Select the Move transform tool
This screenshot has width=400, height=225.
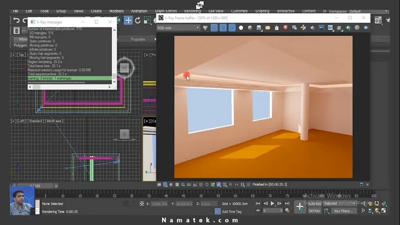pos(128,21)
